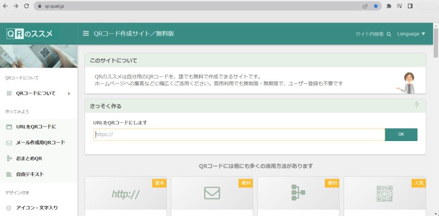The height and width of the screenshot is (216, 439).
Task: Reload the page with refresh icon
Action: click(27, 6)
